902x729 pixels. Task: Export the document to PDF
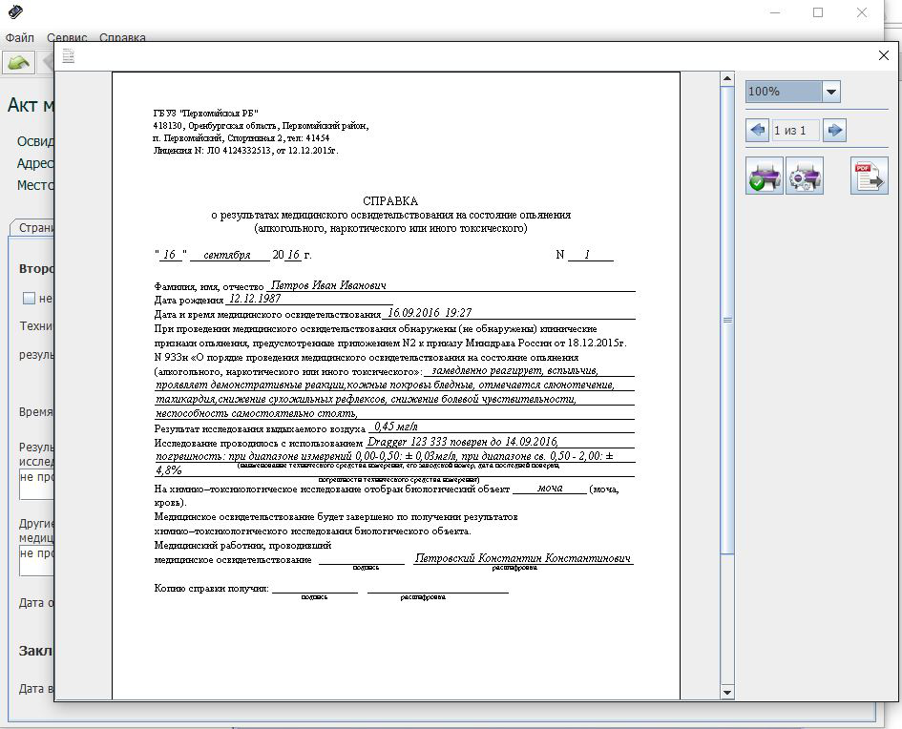click(869, 177)
